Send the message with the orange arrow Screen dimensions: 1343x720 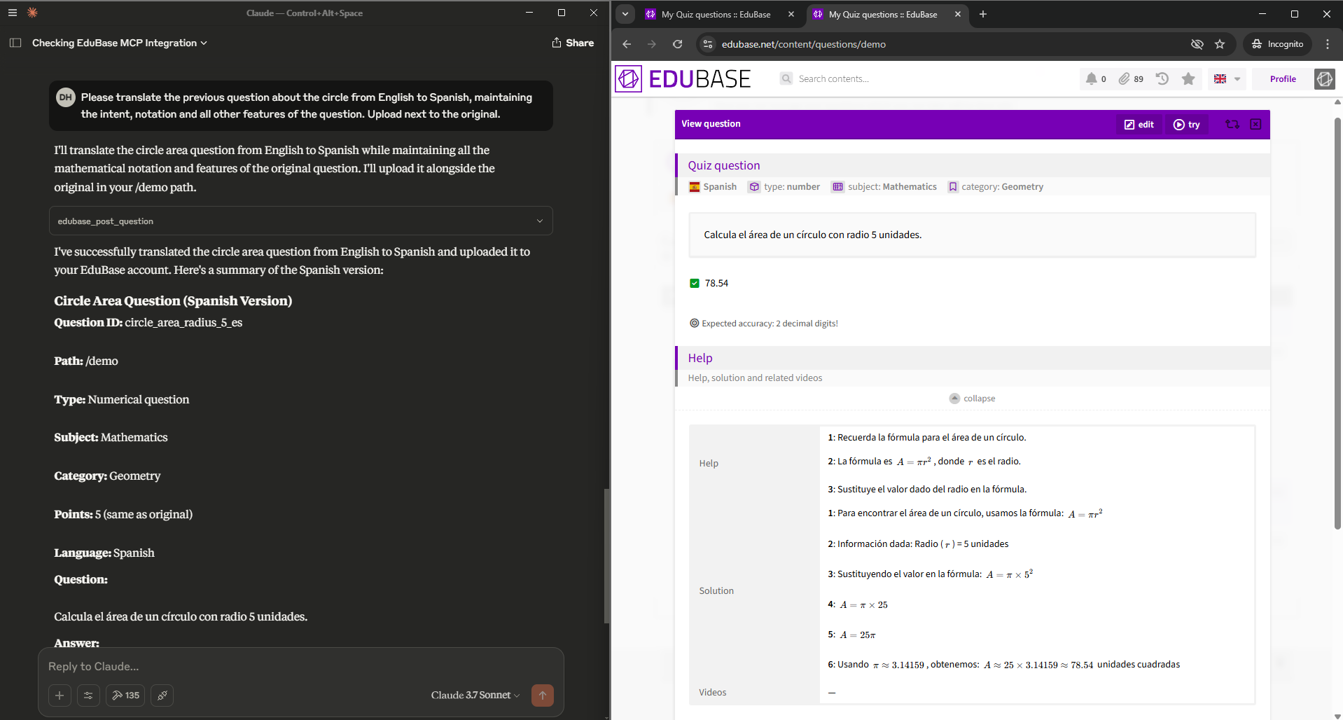click(x=543, y=695)
